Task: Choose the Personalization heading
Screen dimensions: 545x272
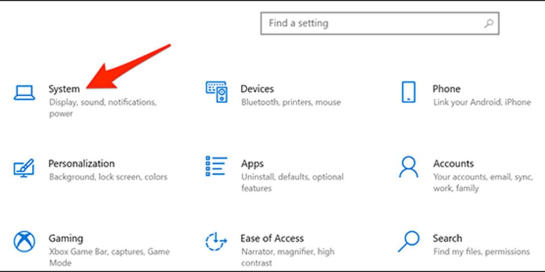Action: 81,163
